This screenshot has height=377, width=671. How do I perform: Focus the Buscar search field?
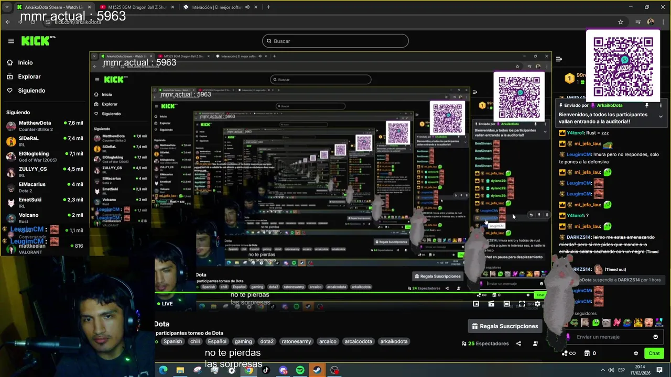pyautogui.click(x=335, y=41)
